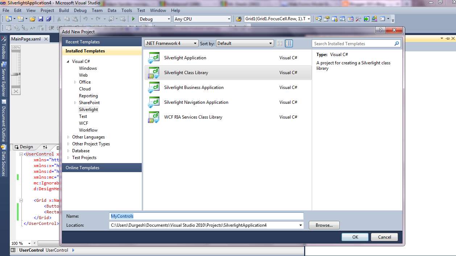The width and height of the screenshot is (456, 256).
Task: Click the swap panes arrows icon
Action: 45,147
